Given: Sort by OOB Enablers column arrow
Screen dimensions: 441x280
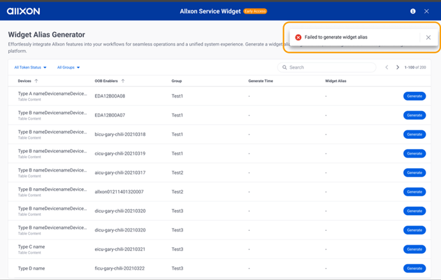Looking at the screenshot, I should [123, 81].
